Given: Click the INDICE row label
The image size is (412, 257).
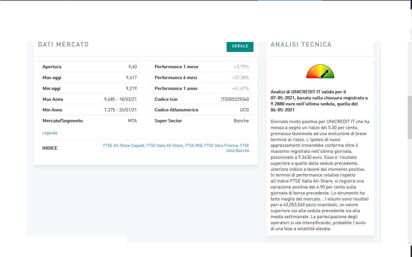Looking at the screenshot, I should coord(50,148).
